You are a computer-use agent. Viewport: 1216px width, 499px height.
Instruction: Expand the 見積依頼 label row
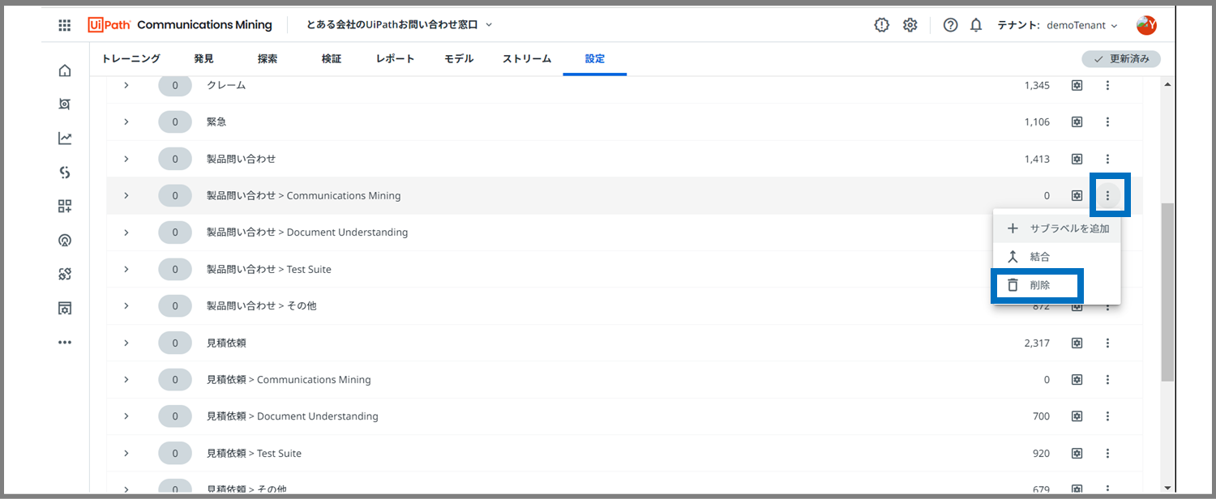pyautogui.click(x=126, y=343)
